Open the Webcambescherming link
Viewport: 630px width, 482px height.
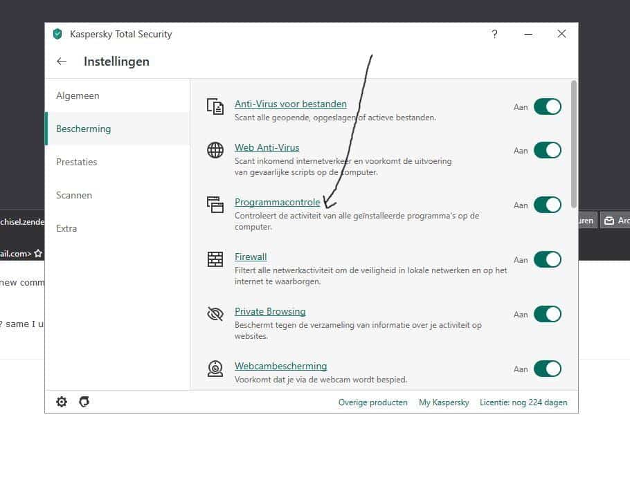click(x=281, y=366)
